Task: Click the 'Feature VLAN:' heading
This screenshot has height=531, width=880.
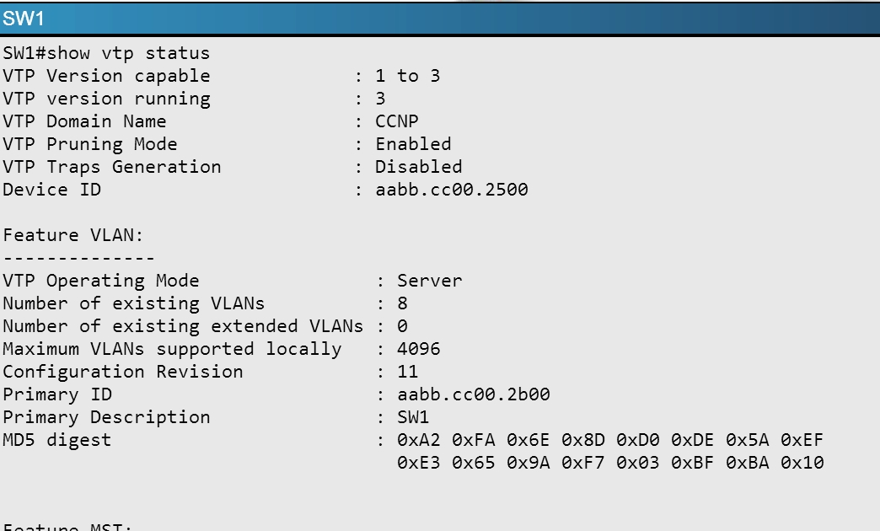Action: [73, 235]
